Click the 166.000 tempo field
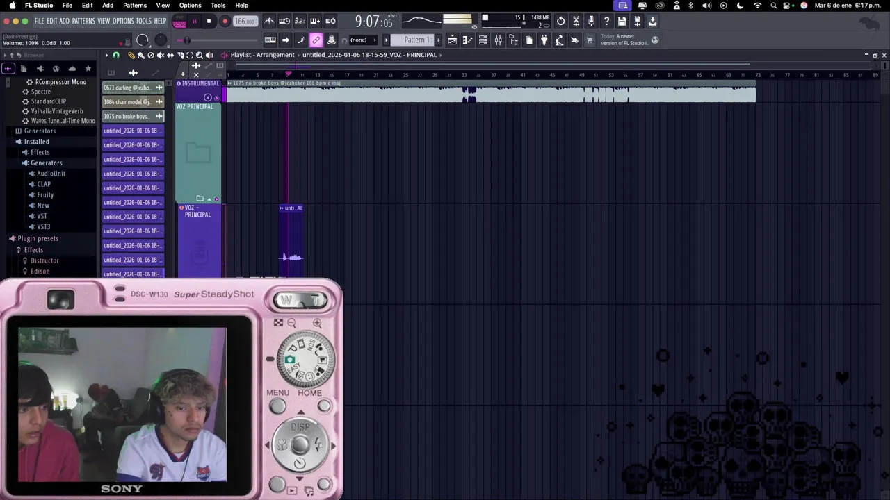This screenshot has height=500, width=890. (x=245, y=22)
